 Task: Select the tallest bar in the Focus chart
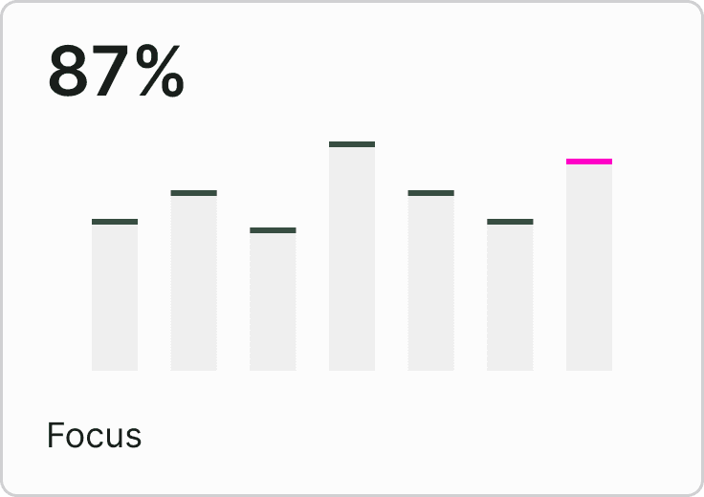click(x=352, y=256)
